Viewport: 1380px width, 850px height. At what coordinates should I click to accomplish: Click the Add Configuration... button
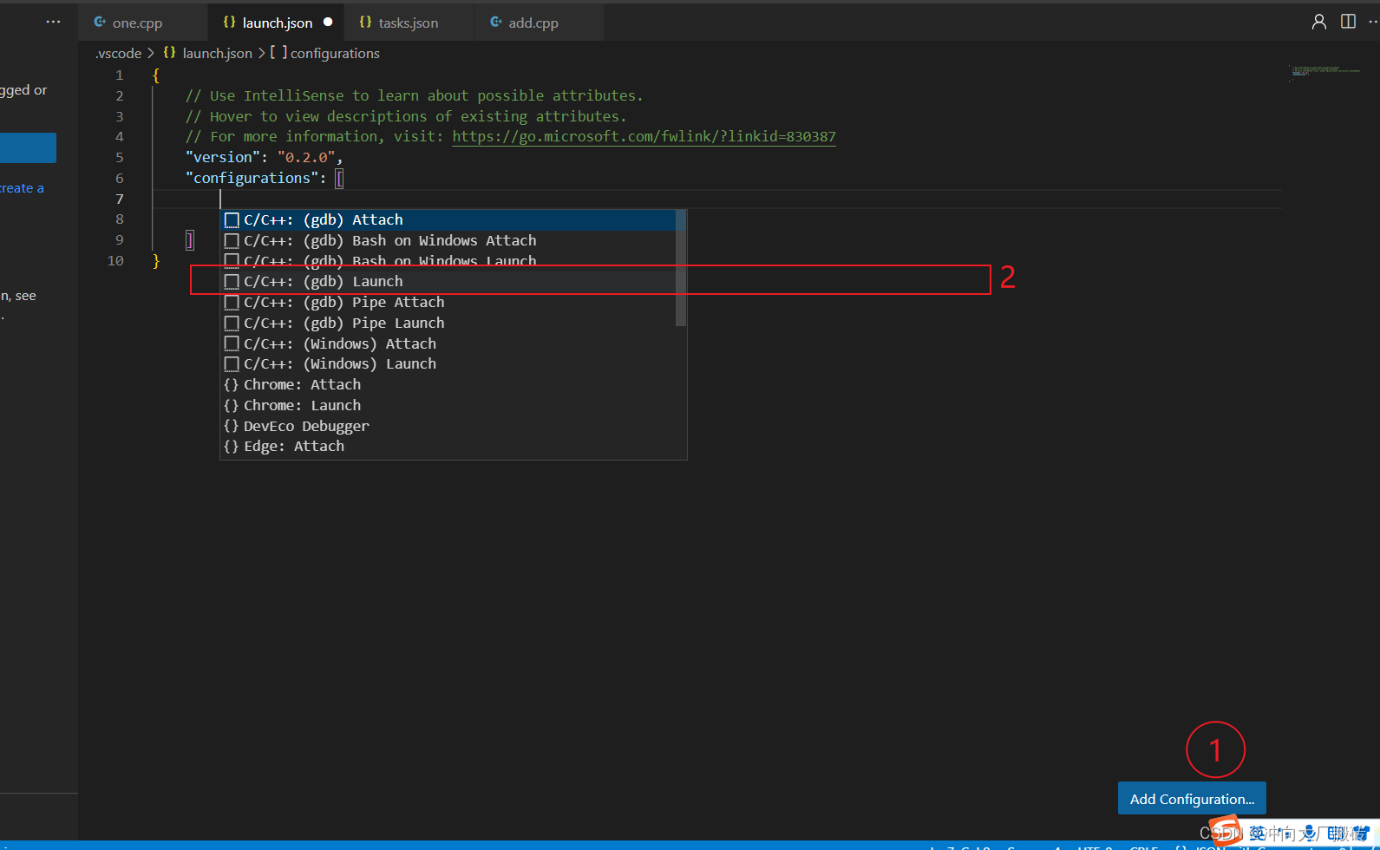pos(1192,799)
